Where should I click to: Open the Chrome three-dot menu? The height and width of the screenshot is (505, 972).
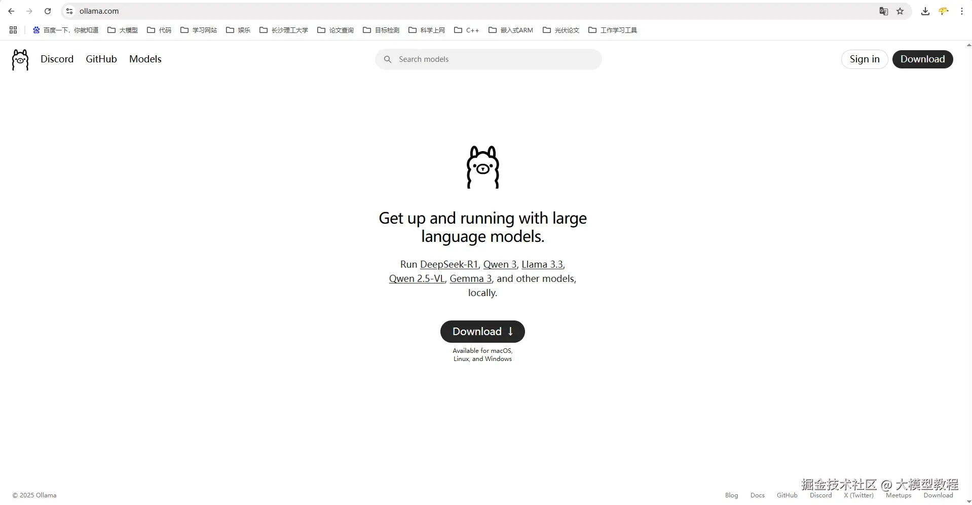coord(962,11)
